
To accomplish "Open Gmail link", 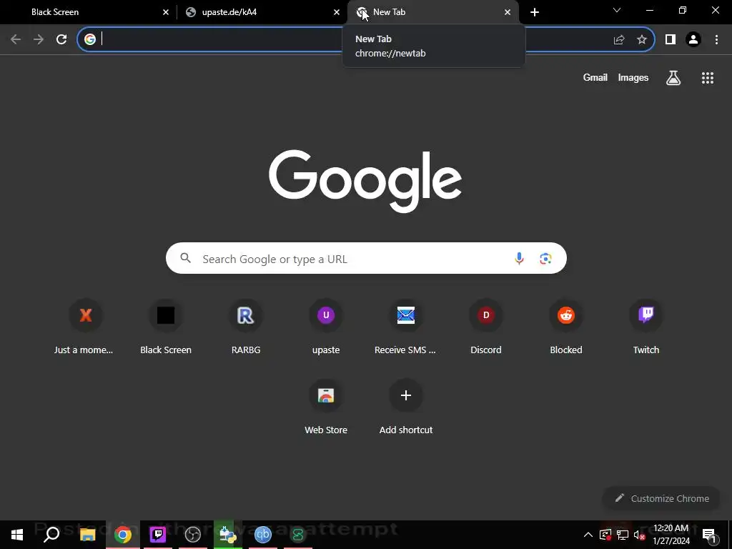I will tap(595, 77).
